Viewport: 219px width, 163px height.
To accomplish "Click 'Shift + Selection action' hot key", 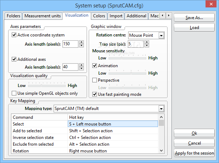I will pyautogui.click(x=113, y=130).
